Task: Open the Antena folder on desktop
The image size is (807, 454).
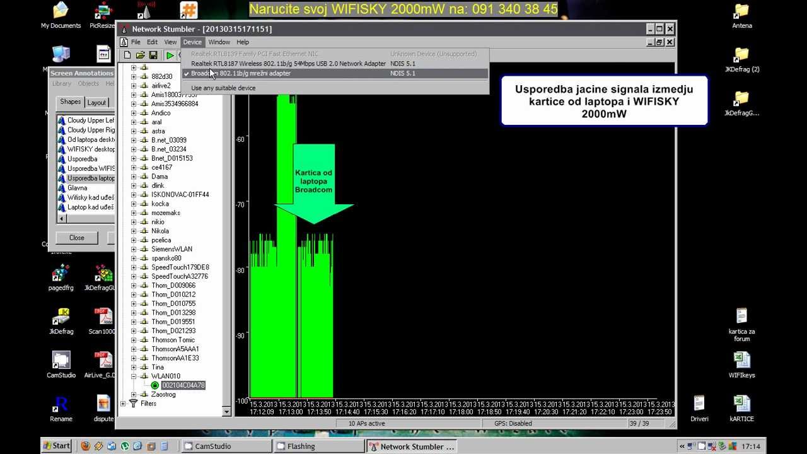Action: click(x=741, y=16)
